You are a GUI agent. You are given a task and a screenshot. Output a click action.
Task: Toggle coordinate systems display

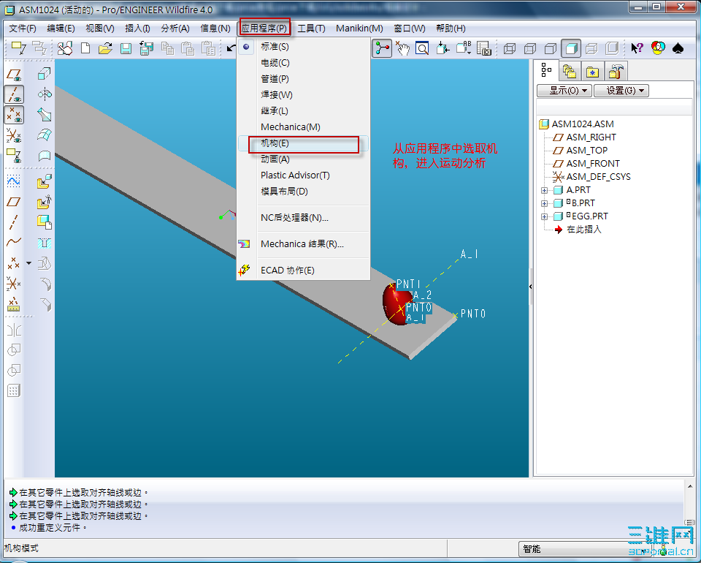[13, 135]
